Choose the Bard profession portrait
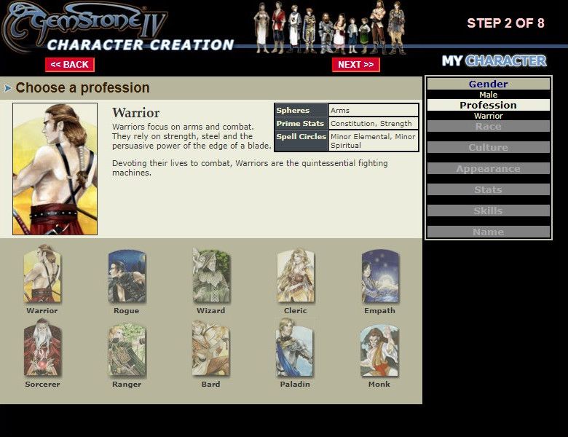The height and width of the screenshot is (437, 568). coord(211,348)
